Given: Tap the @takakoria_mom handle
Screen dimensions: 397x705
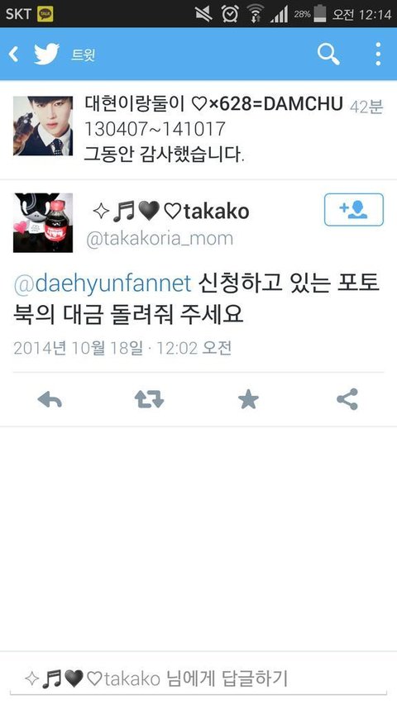Looking at the screenshot, I should 160,239.
